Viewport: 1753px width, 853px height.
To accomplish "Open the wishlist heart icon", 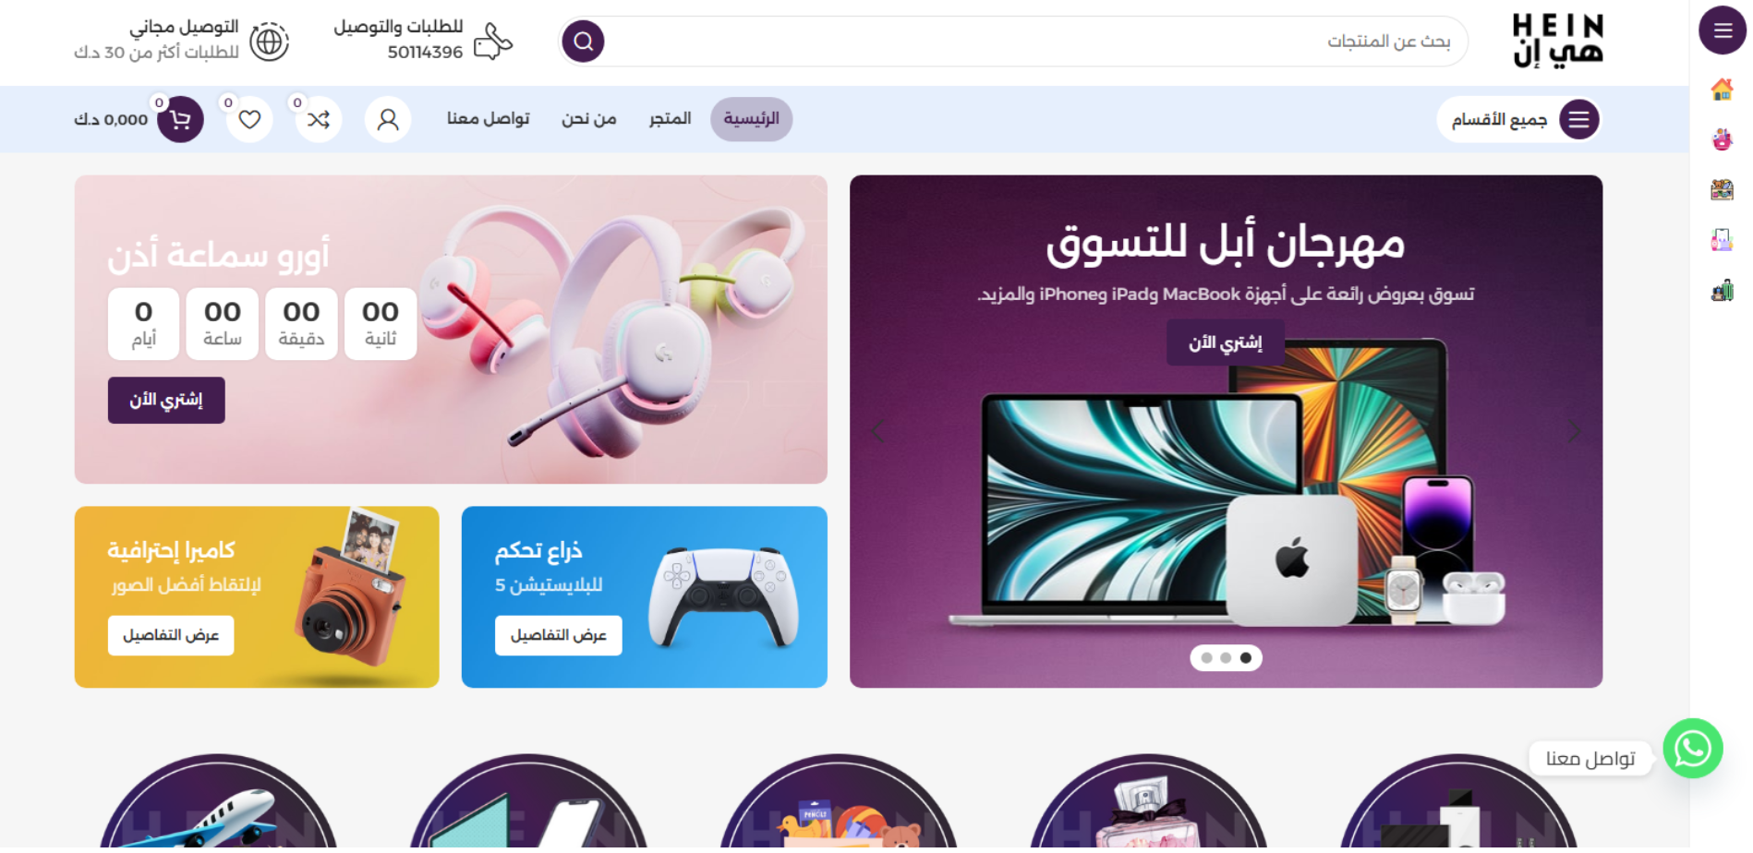I will (249, 119).
